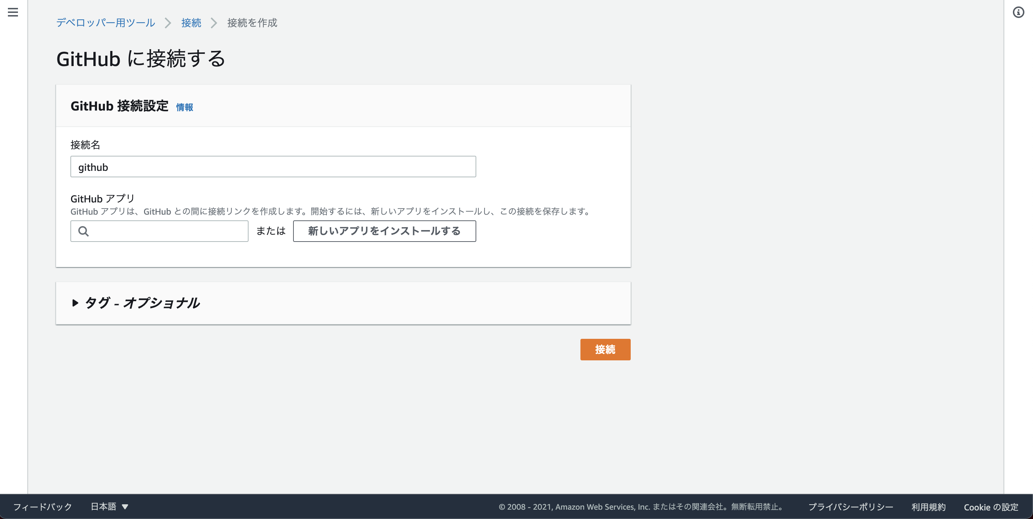Open the 接続 breadcrumb page
The image size is (1033, 519).
(190, 23)
